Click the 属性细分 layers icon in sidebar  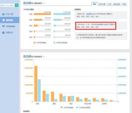tap(4, 20)
